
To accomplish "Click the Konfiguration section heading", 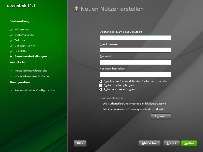I will [20, 82].
